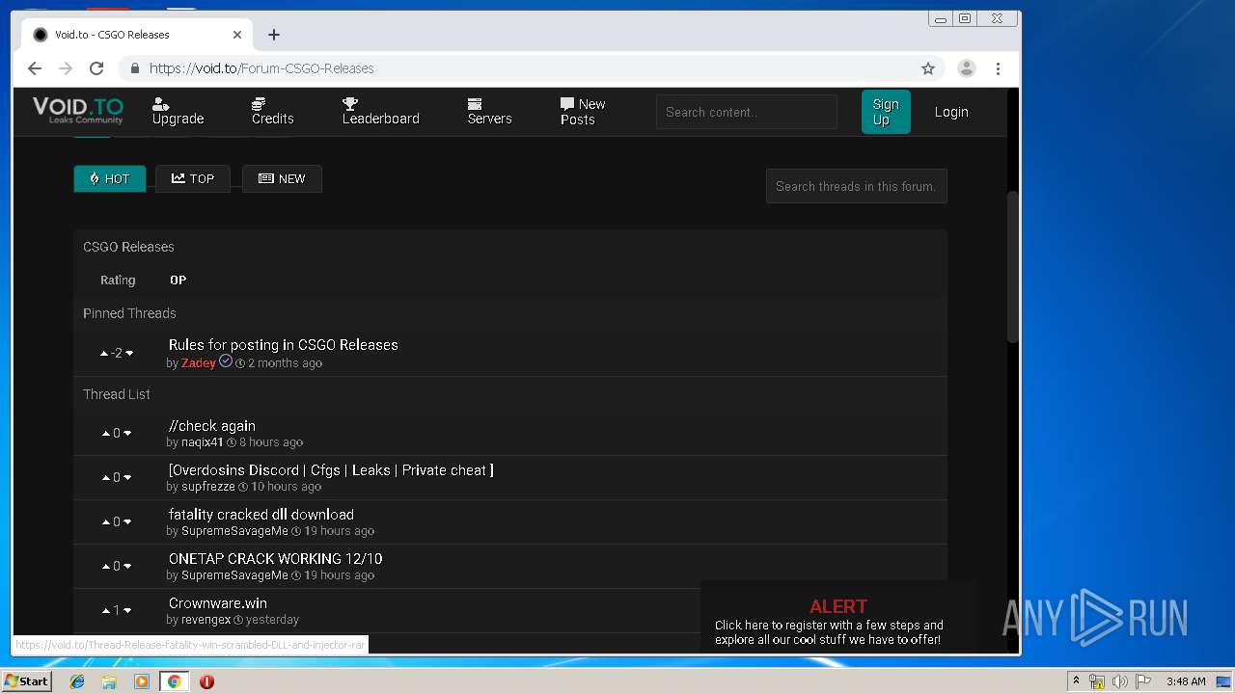Downvote the Rules for posting thread
The image size is (1235, 694).
pyautogui.click(x=129, y=354)
